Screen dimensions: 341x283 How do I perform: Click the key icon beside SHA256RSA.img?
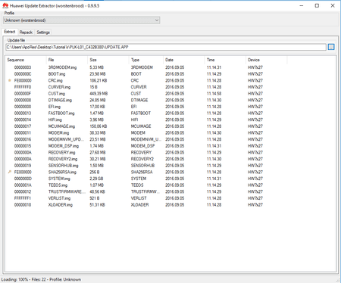[10, 172]
